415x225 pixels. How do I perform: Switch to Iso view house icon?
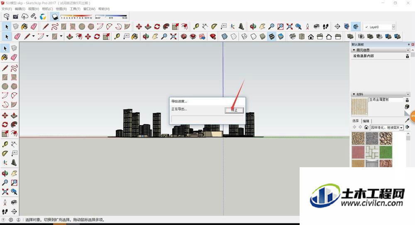[293, 36]
